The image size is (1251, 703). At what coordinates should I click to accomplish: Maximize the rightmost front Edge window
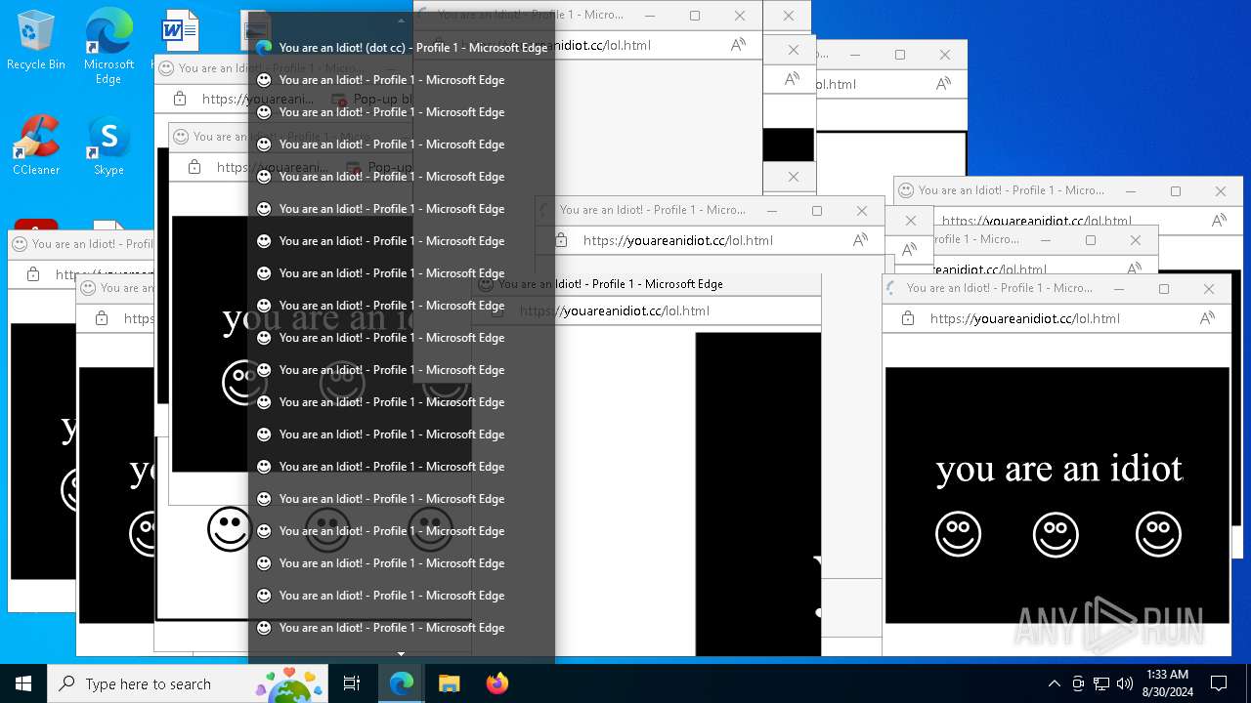click(x=1164, y=288)
